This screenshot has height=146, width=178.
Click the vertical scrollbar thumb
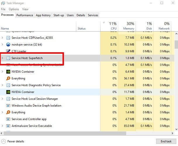pos(176,44)
